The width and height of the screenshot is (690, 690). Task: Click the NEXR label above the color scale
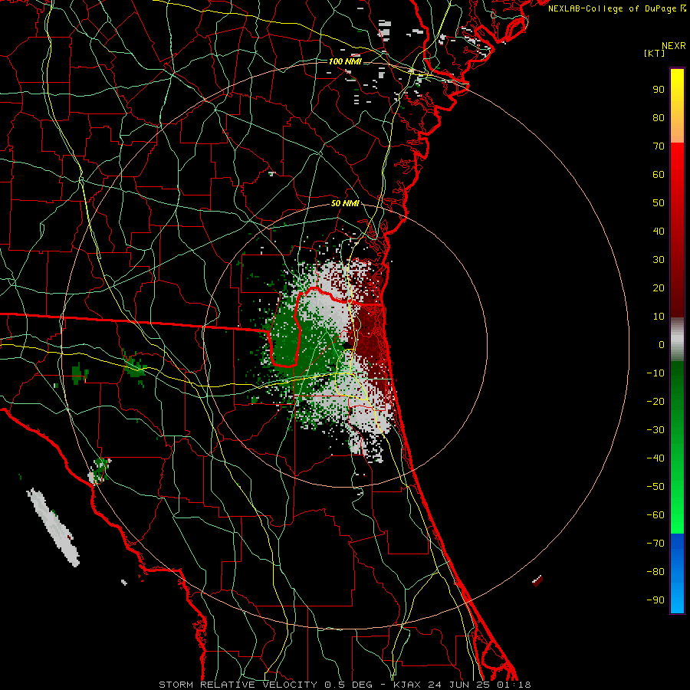[x=673, y=46]
